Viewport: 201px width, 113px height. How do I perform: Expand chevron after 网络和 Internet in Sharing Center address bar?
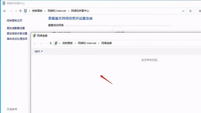point(68,11)
